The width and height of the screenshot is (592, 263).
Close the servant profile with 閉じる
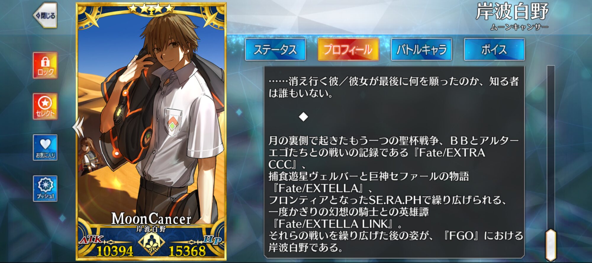45,15
